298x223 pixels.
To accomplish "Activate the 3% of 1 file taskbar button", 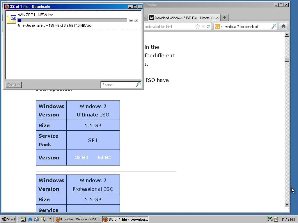I will pyautogui.click(x=125, y=219).
